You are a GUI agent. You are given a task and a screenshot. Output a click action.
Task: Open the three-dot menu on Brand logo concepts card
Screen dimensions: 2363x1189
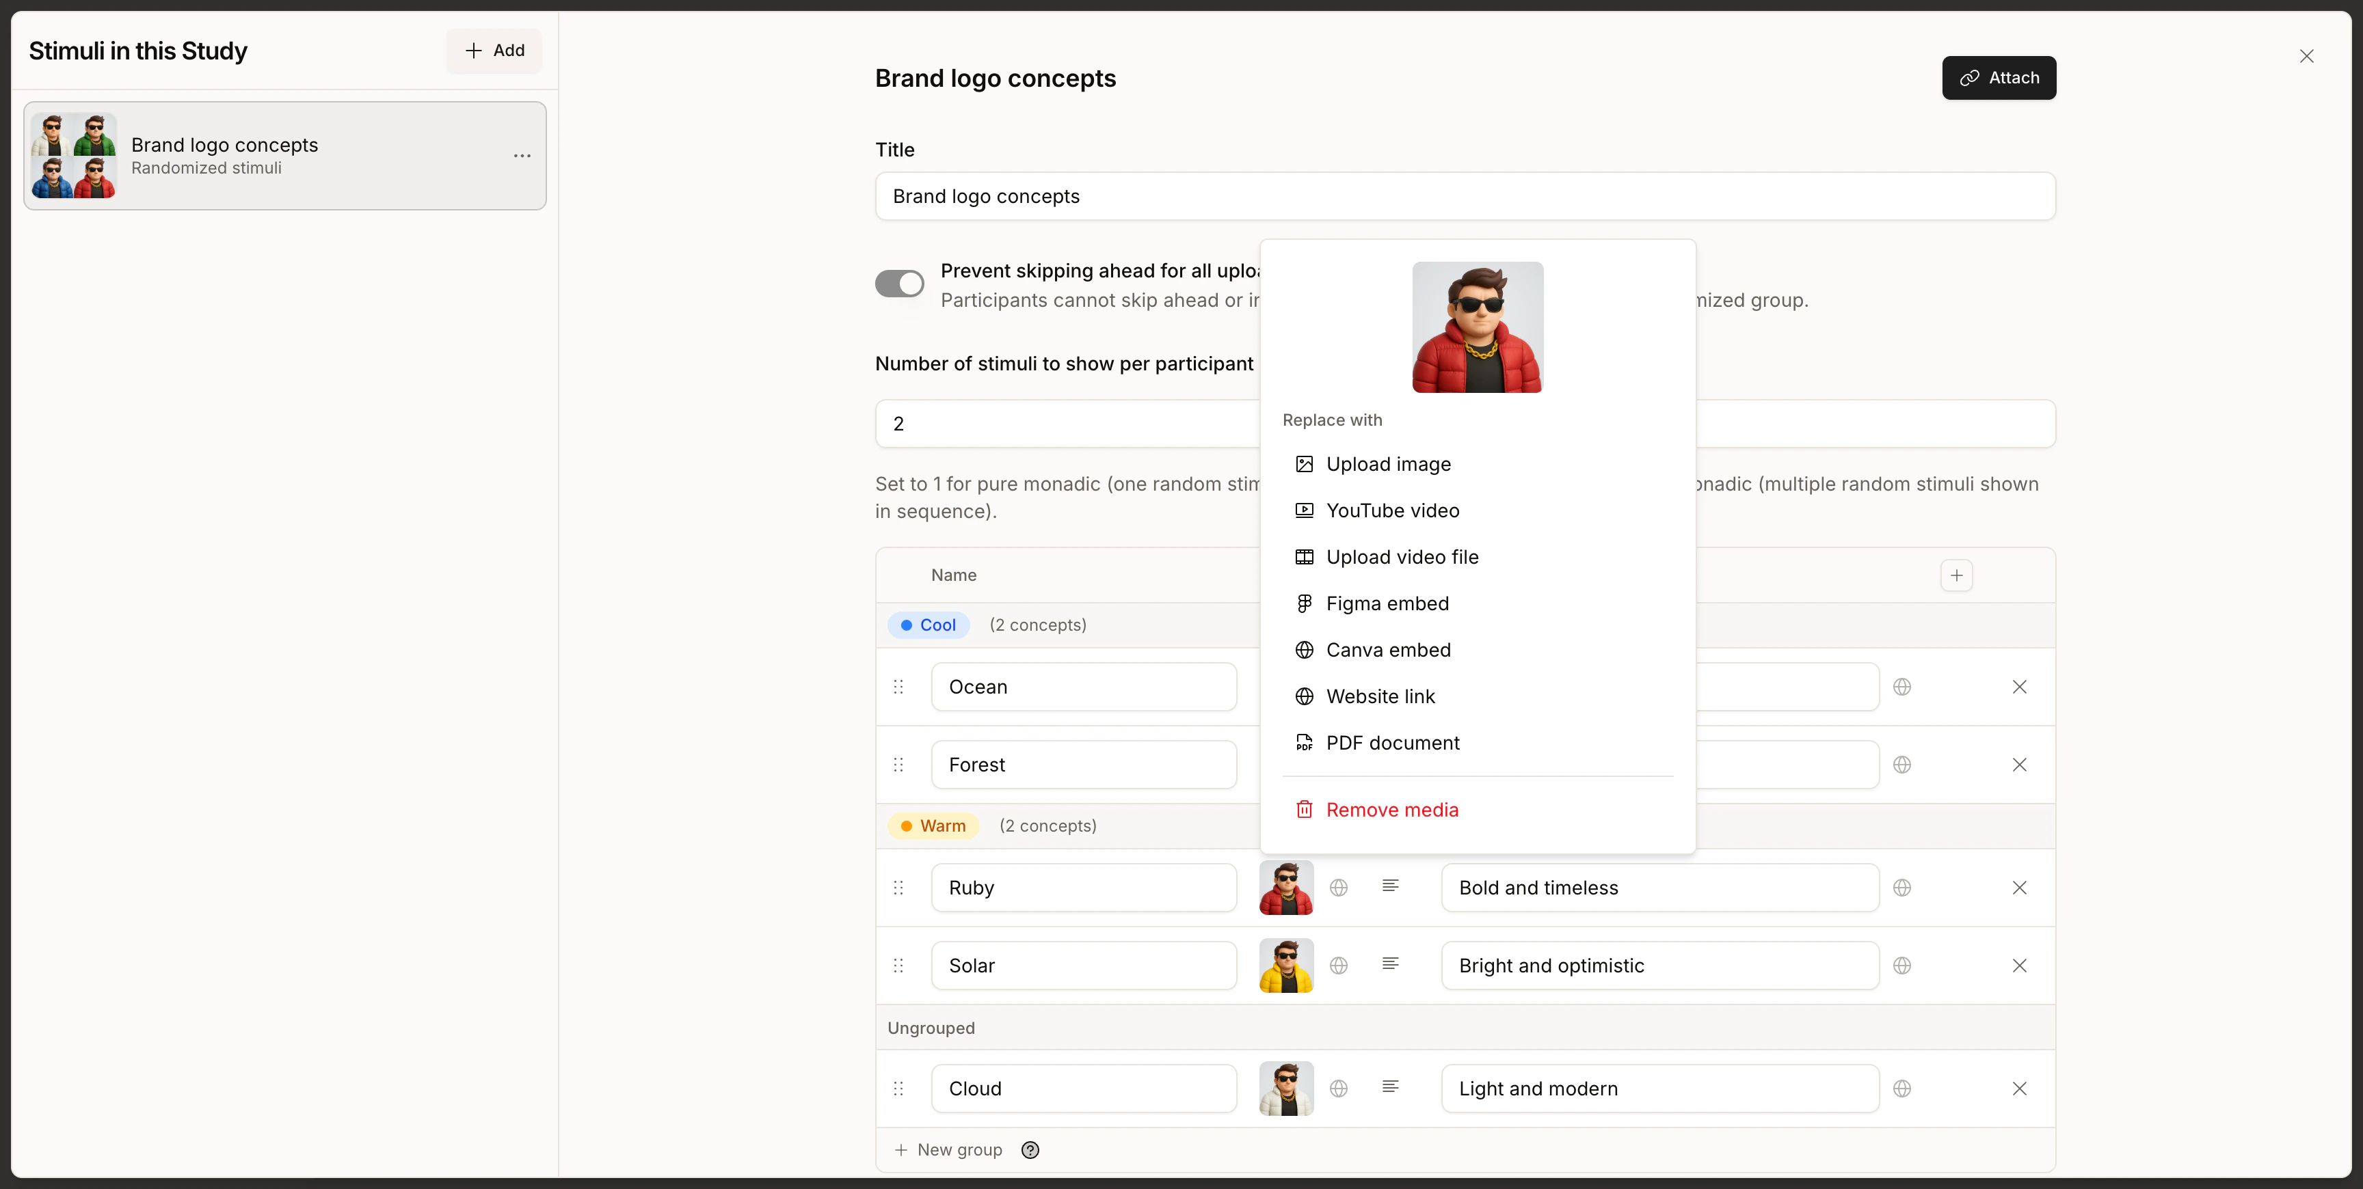pyautogui.click(x=522, y=156)
